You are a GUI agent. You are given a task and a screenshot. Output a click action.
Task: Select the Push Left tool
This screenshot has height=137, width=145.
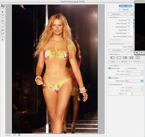coord(3,21)
